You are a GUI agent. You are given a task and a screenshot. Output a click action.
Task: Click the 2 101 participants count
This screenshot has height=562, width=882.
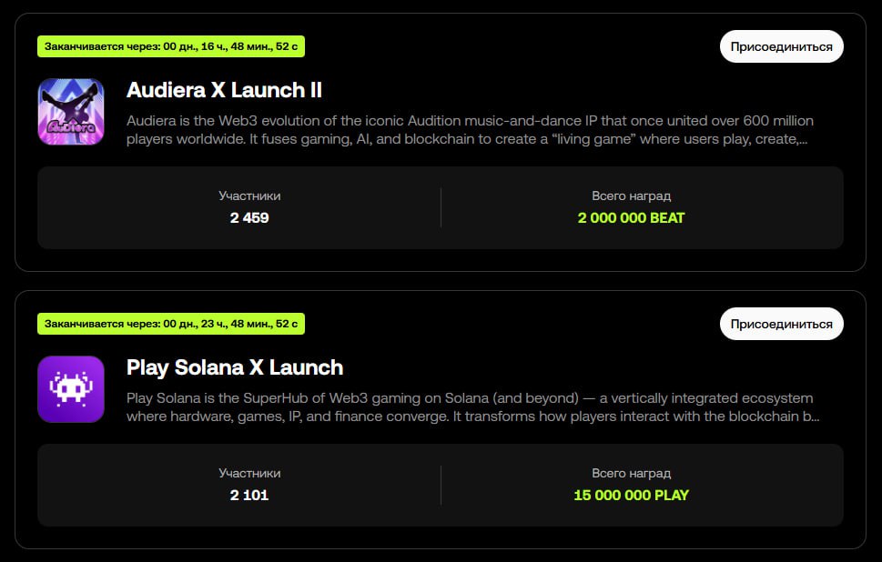[249, 496]
